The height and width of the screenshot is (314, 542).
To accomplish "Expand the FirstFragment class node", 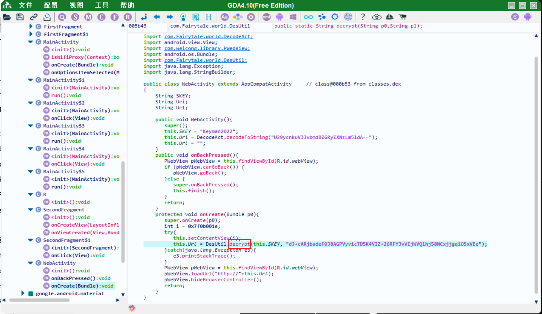I will 31,27.
